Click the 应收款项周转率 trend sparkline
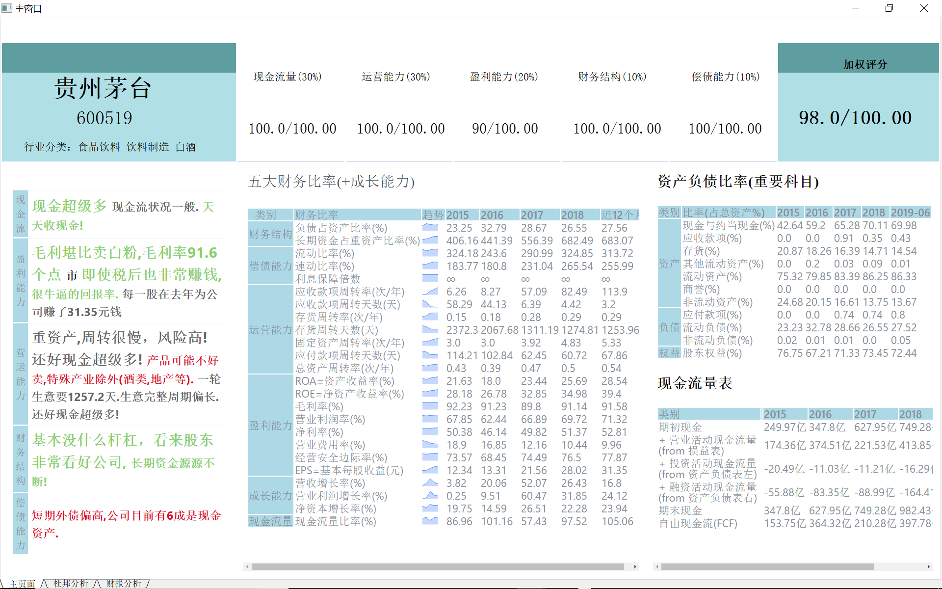The height and width of the screenshot is (589, 942). pyautogui.click(x=430, y=292)
